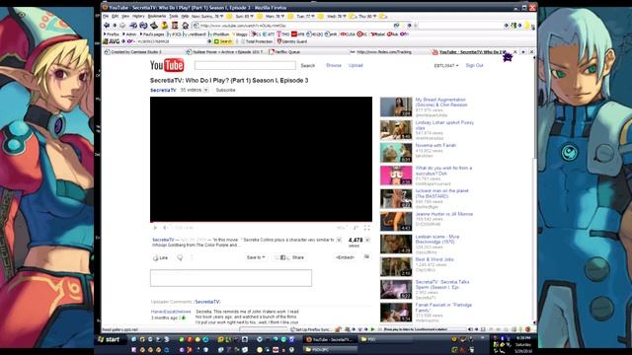
Task: Click the dislike thumbs-down icon
Action: point(180,257)
